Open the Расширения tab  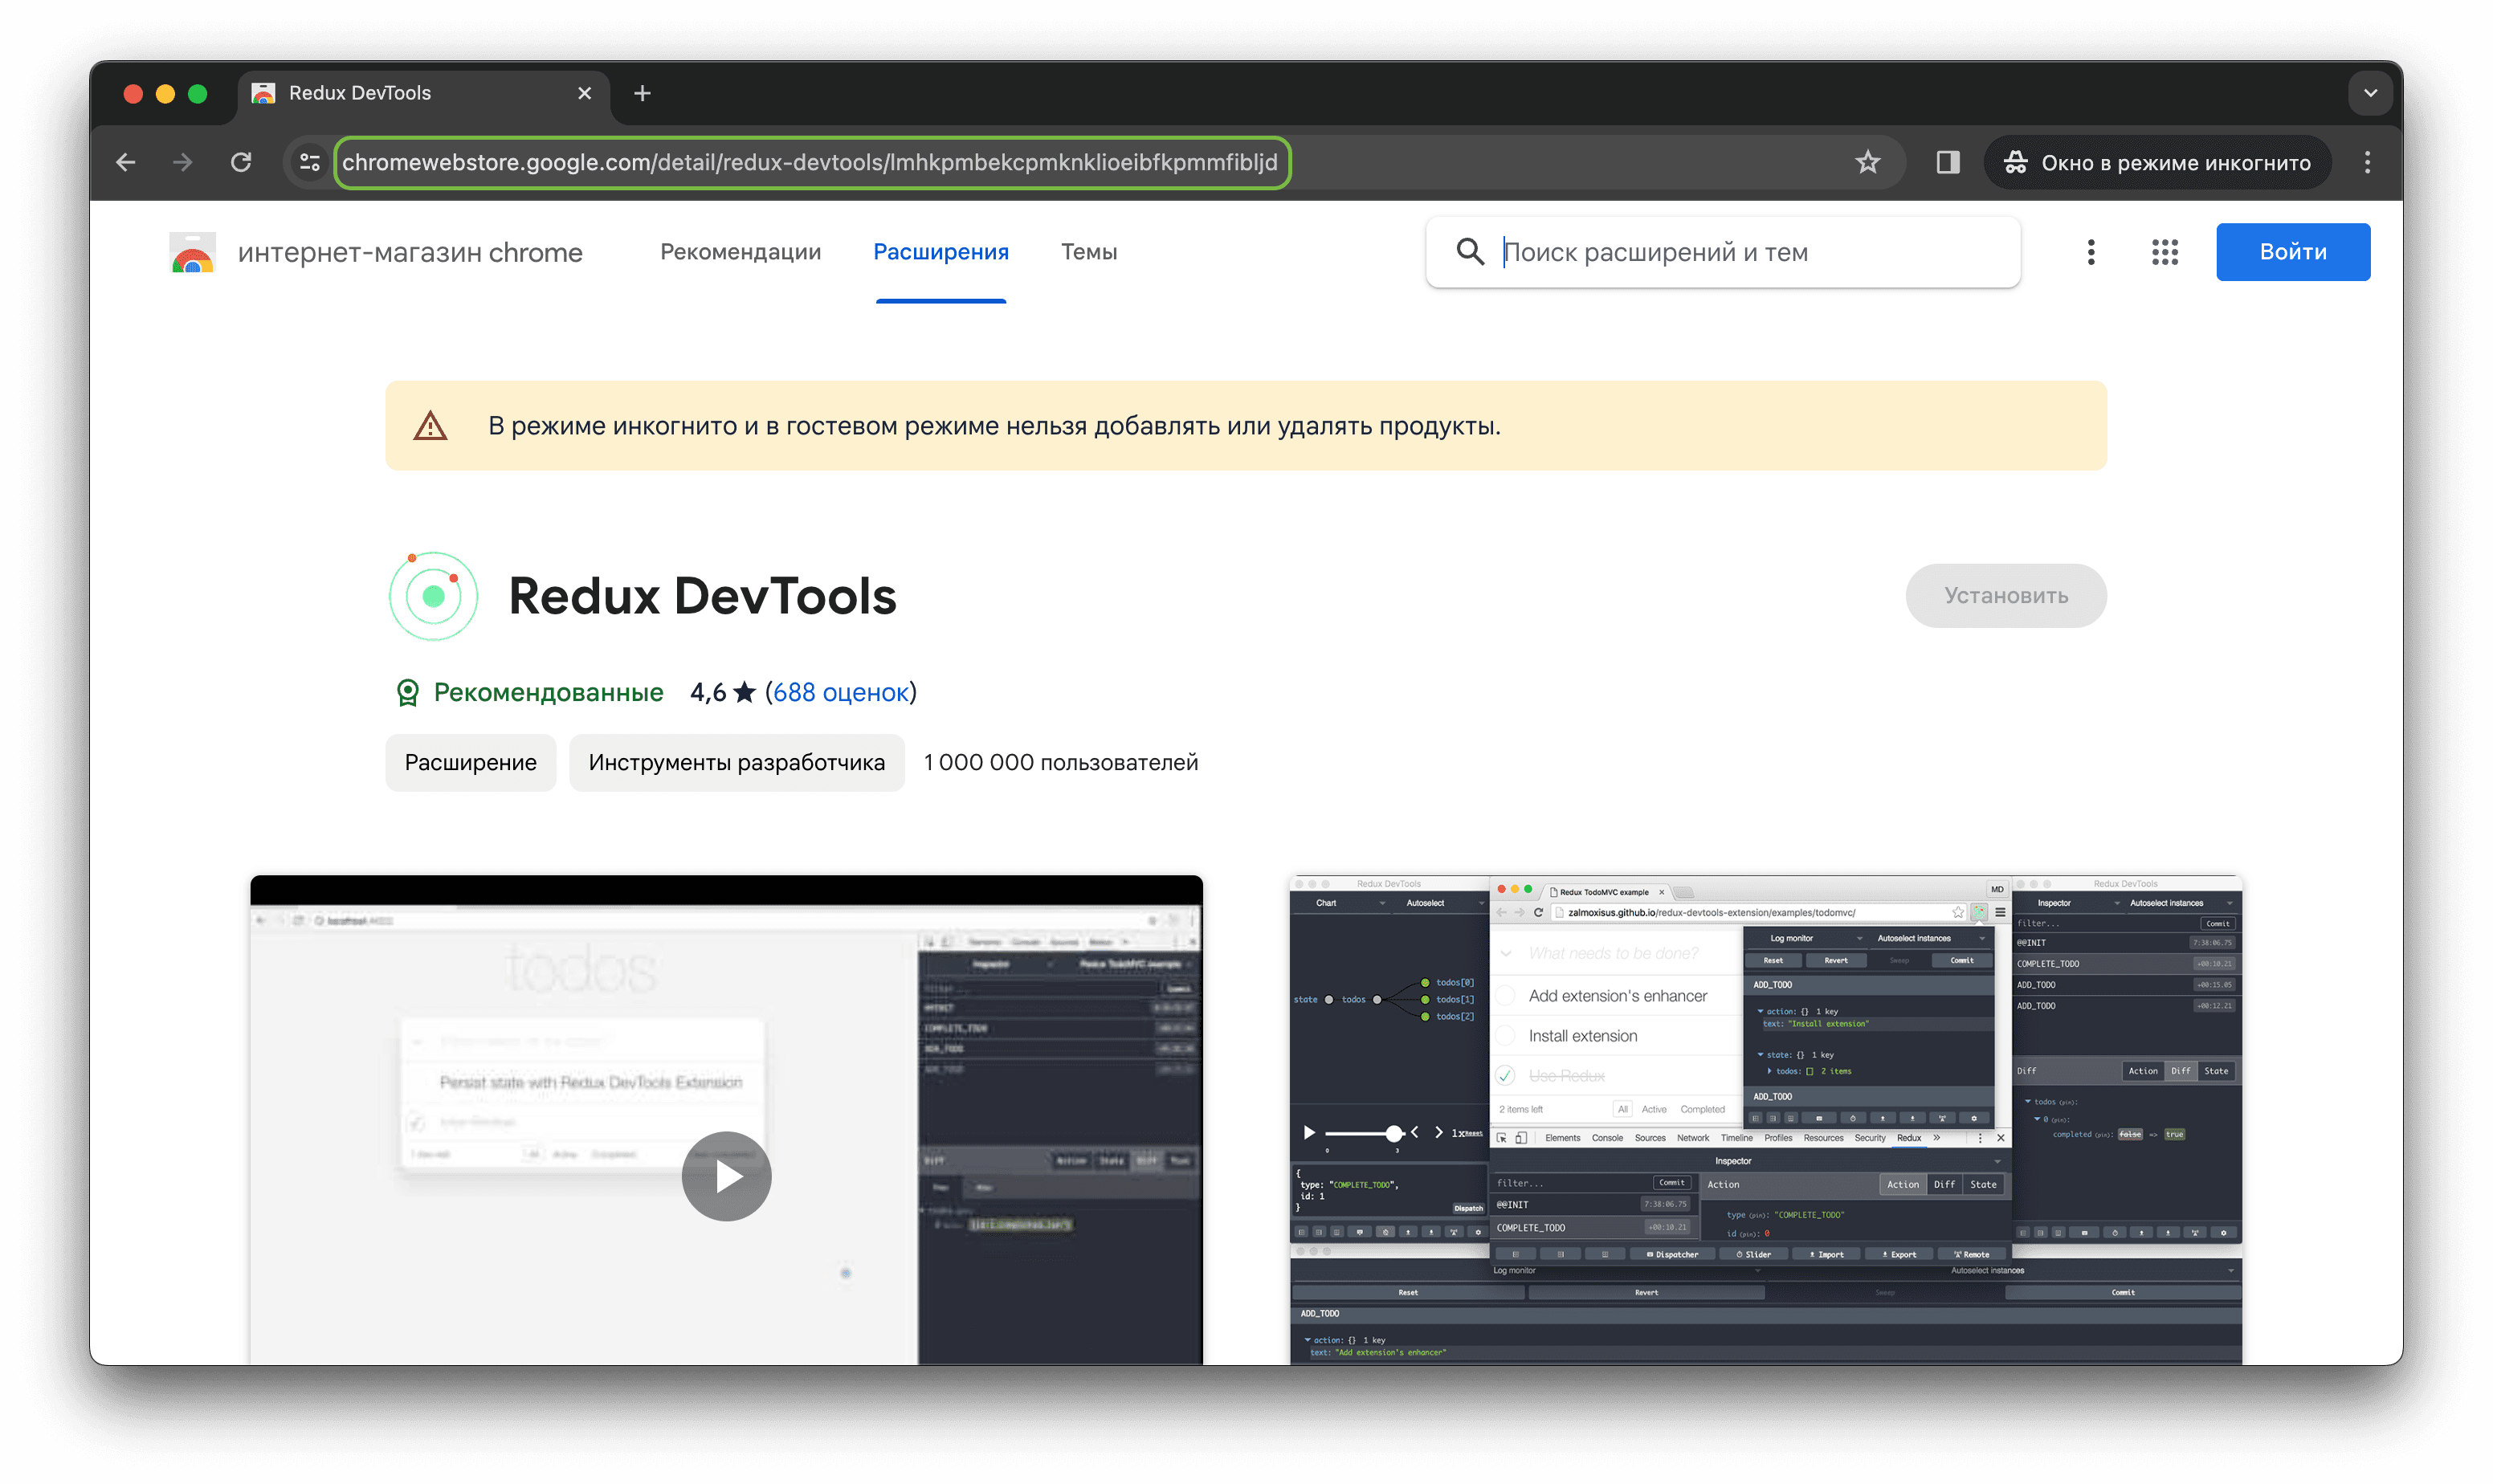pos(940,252)
